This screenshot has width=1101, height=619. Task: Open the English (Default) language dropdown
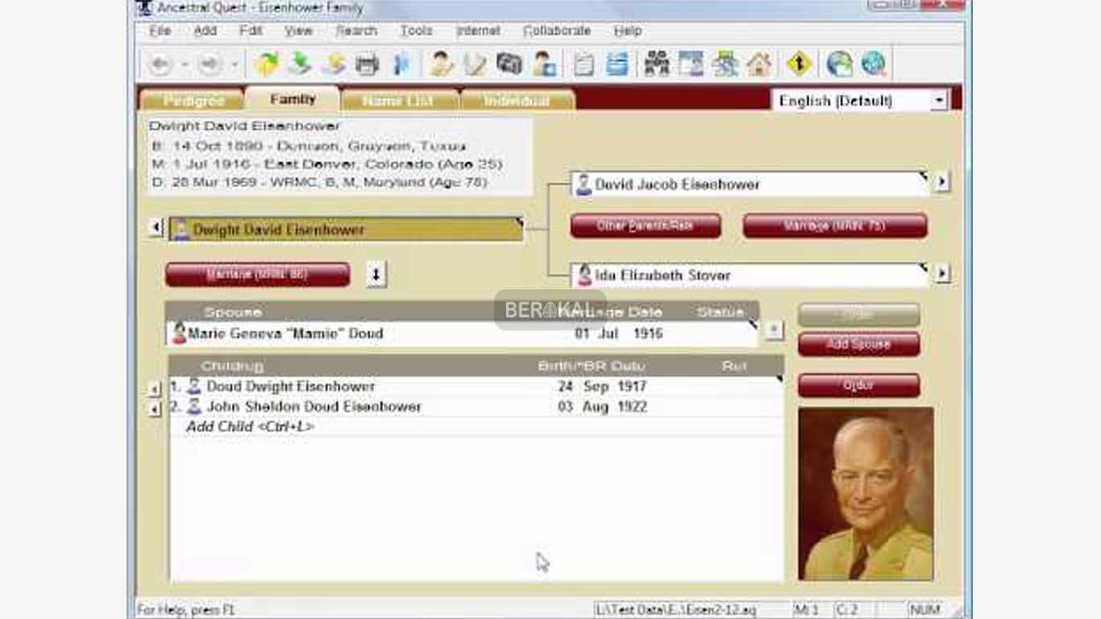click(x=939, y=101)
